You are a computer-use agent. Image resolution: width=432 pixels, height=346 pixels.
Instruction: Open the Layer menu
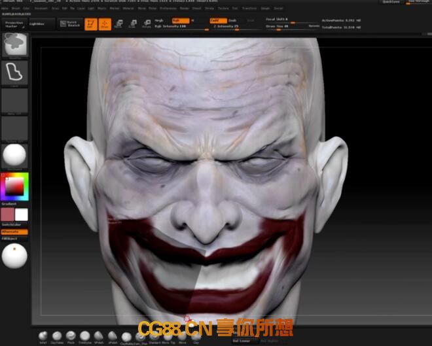pyautogui.click(x=81, y=9)
